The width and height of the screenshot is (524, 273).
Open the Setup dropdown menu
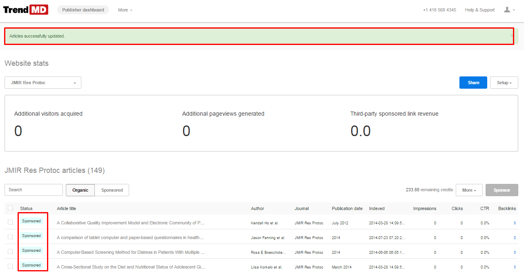[x=504, y=83]
